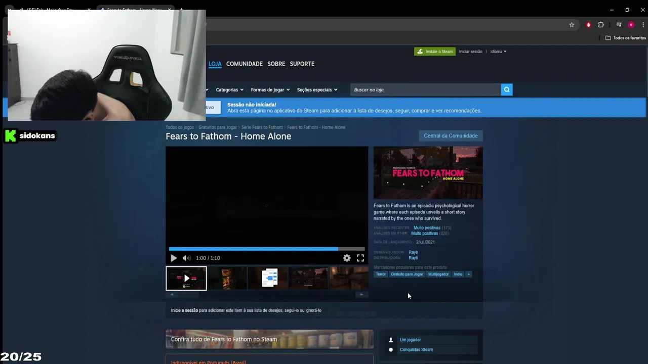The width and height of the screenshot is (648, 364).
Task: Click Central da Comunidade button
Action: click(x=451, y=135)
